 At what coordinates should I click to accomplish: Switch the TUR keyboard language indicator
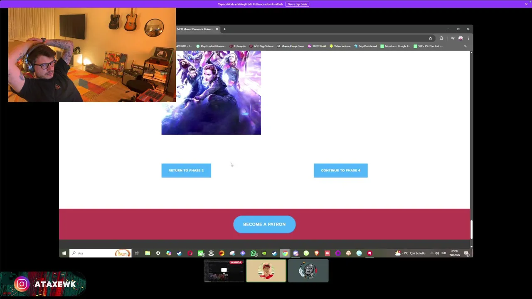click(x=443, y=253)
